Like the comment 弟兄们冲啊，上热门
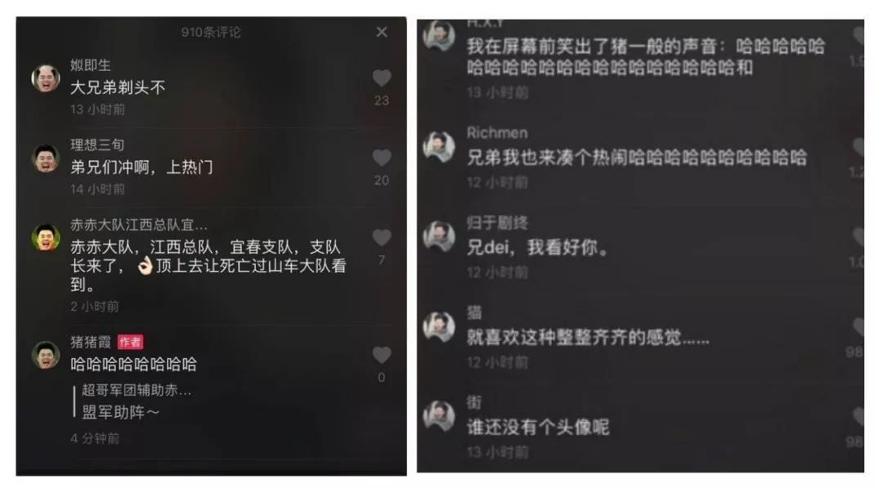 point(381,158)
